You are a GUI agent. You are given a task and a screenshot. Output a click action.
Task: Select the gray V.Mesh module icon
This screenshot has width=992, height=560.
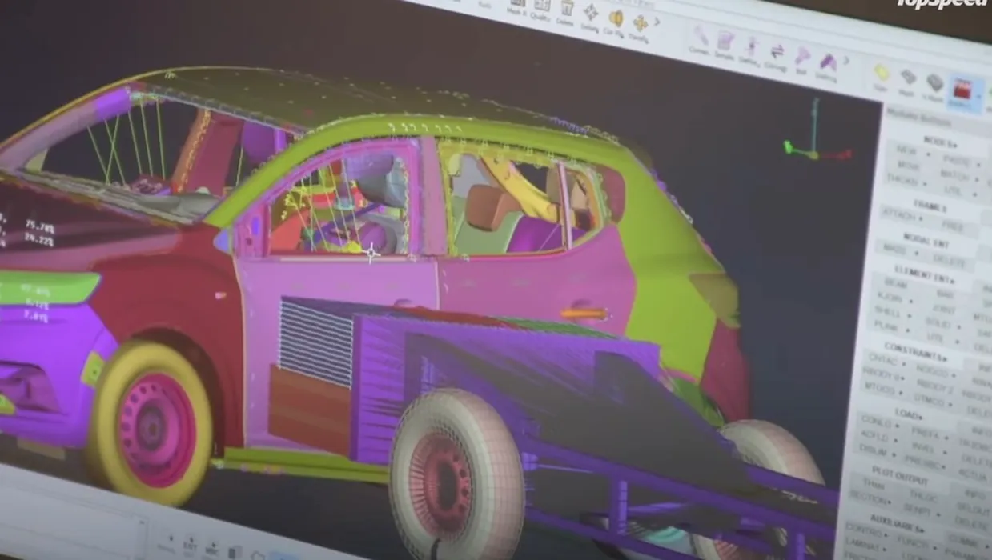point(934,83)
